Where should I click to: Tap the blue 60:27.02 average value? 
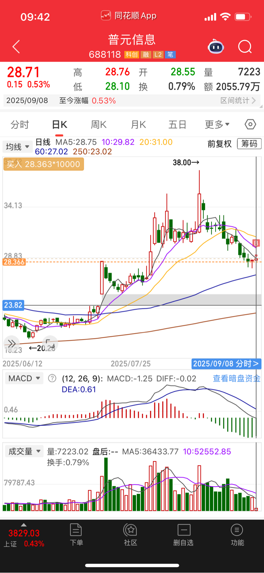[x=52, y=151]
